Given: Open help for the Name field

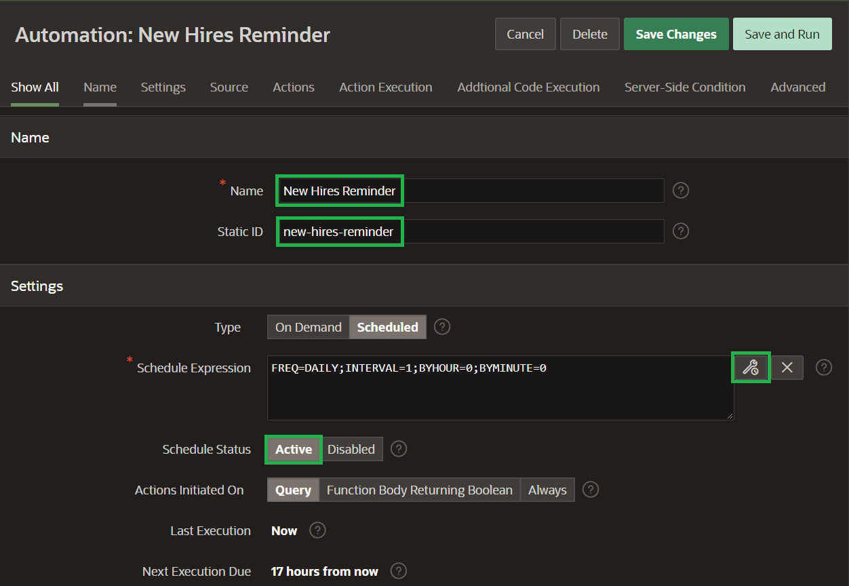Looking at the screenshot, I should [681, 191].
